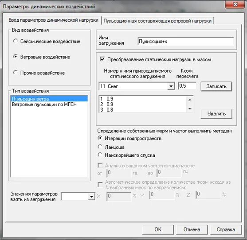Image resolution: width=247 pixels, height=240 pixels.
Task: Click the Z percent mass field
Action: [x=208, y=194]
